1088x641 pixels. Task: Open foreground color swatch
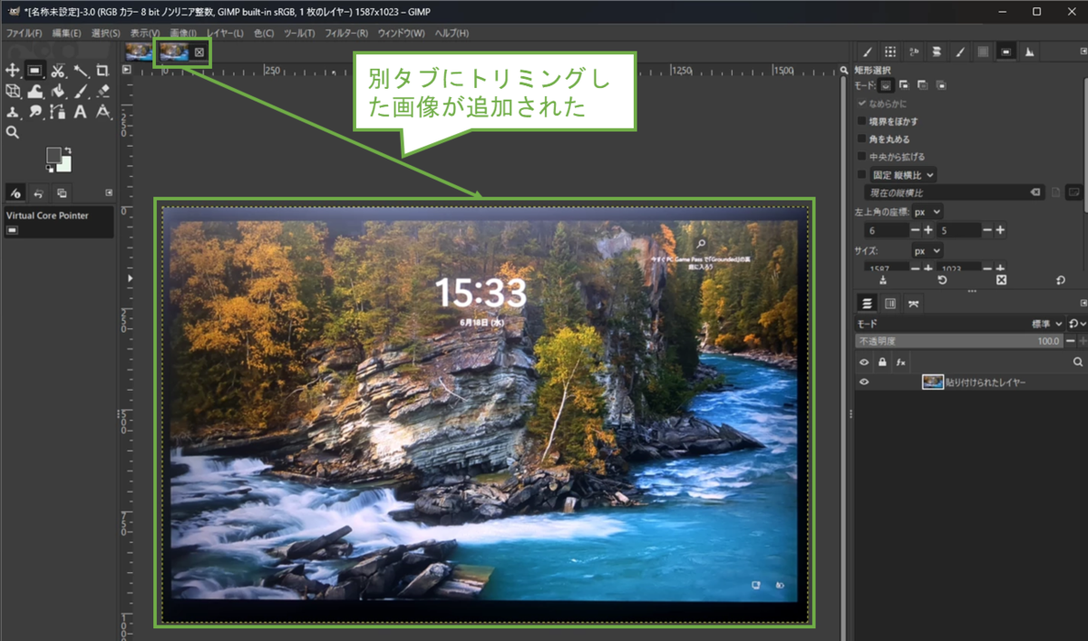[x=55, y=156]
